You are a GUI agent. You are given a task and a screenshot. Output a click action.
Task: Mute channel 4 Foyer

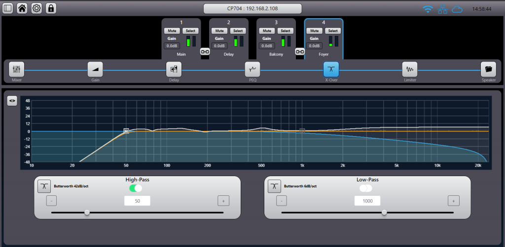315,31
